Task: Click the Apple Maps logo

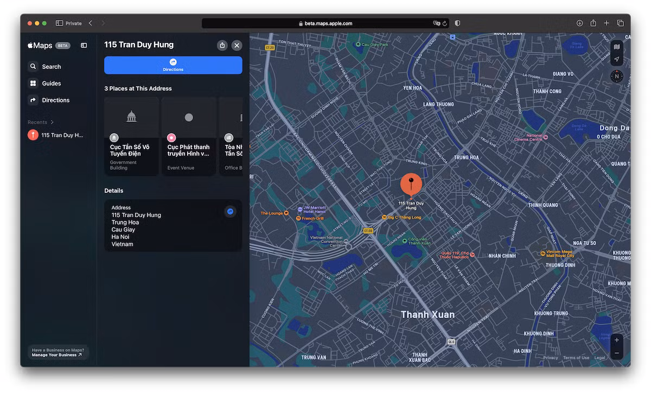Action: [40, 46]
